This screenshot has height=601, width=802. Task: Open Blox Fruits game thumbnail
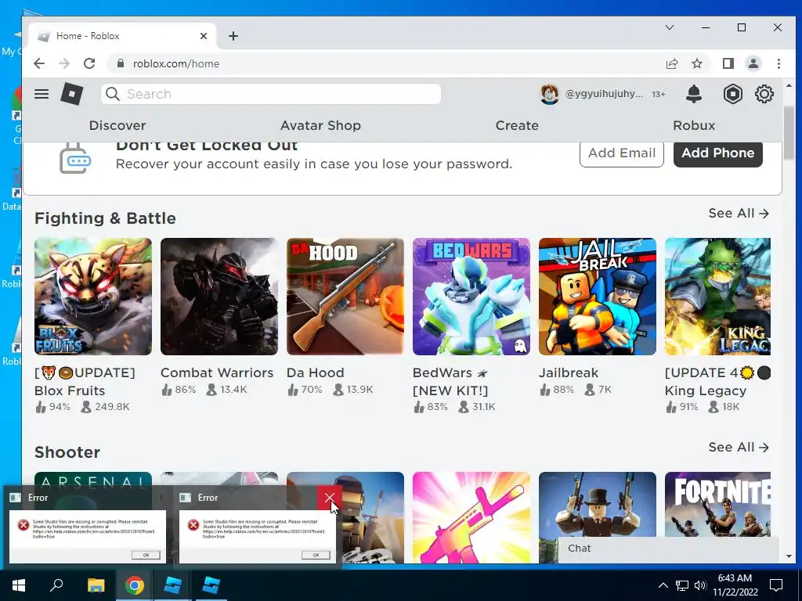click(x=93, y=297)
